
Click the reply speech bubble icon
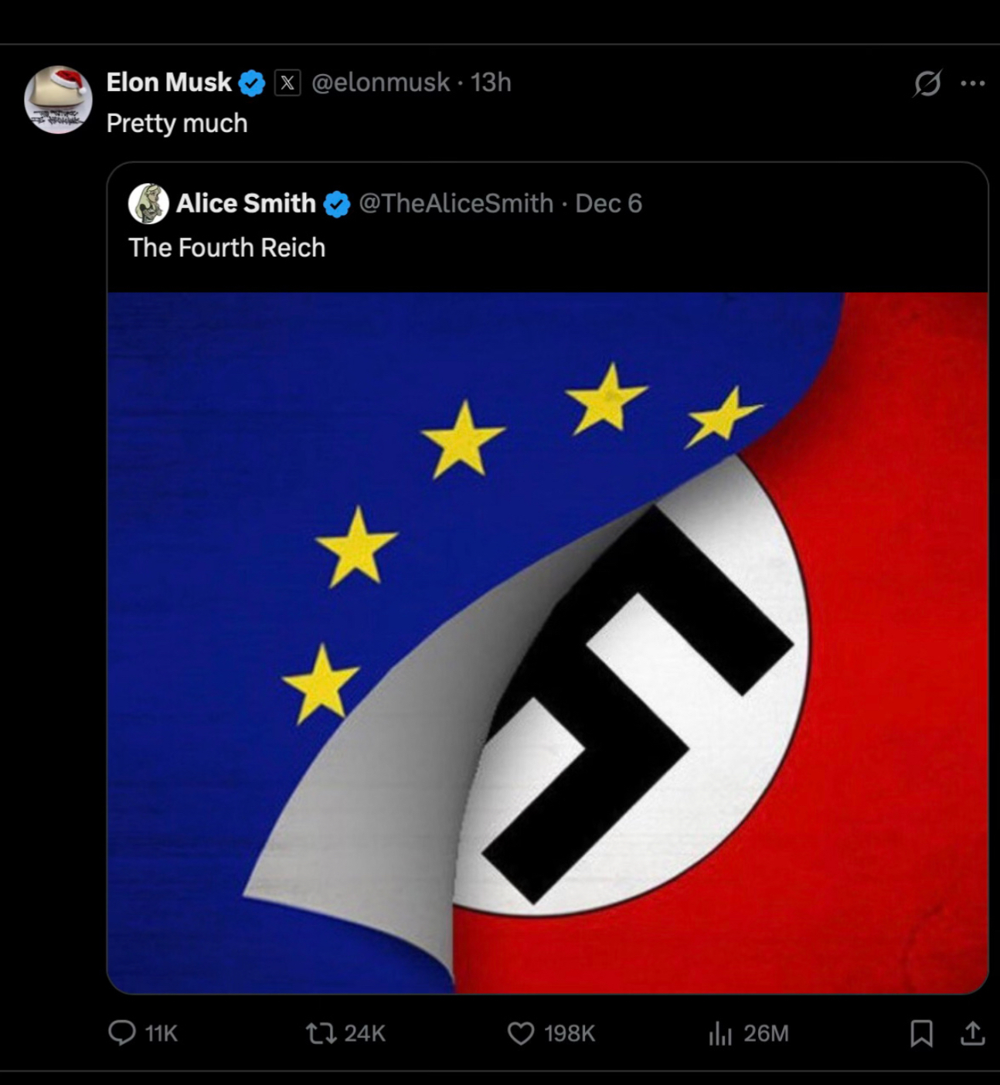coord(121,1033)
